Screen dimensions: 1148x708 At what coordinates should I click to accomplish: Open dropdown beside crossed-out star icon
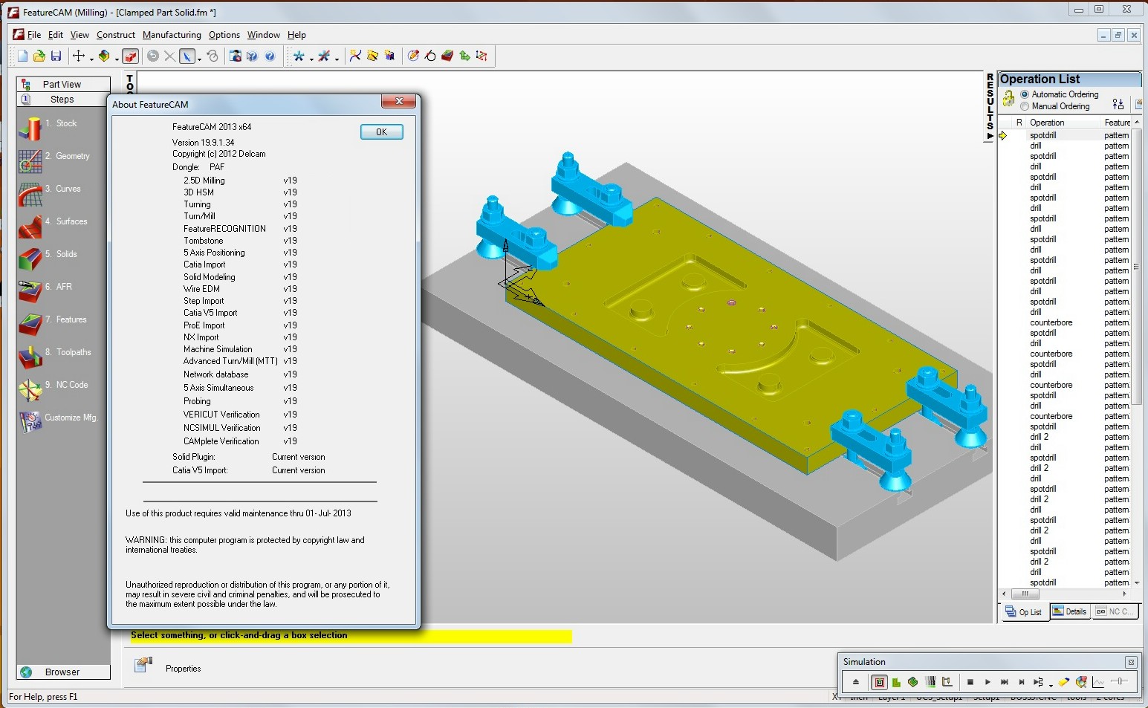coord(337,58)
